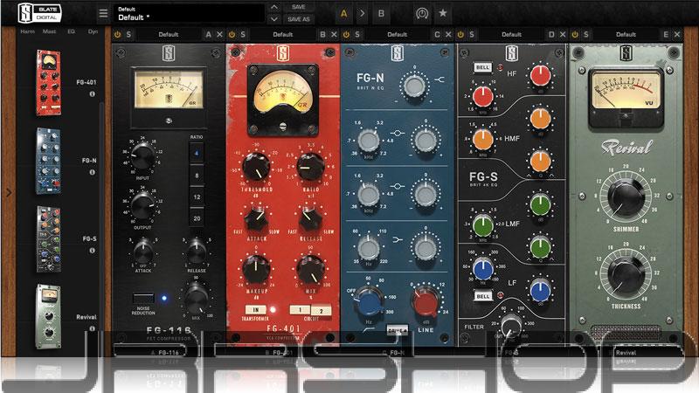This screenshot has width=699, height=393.
Task: Open FG-401 info icon in sidebar
Action: (93, 94)
